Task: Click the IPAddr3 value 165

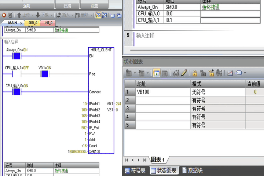Action: click(x=84, y=116)
